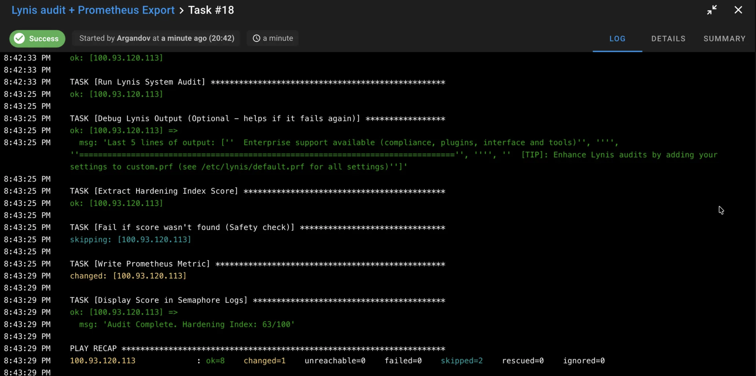The height and width of the screenshot is (376, 756).
Task: Click the 'changed: [100.93.120.113]' log line
Action: [x=128, y=276]
